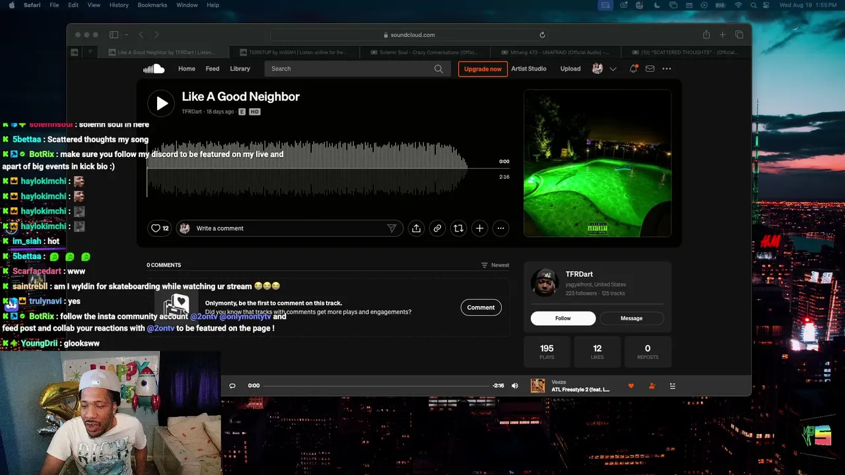Add track to playlist with plus icon
Screen dimensions: 845x475
[479, 228]
